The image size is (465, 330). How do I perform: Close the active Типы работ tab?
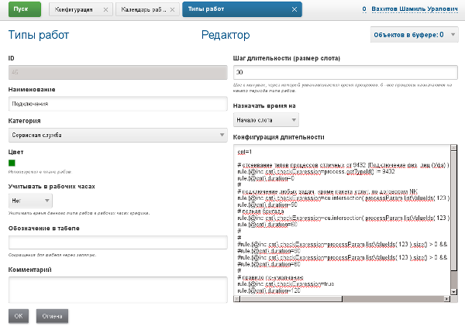(x=293, y=10)
